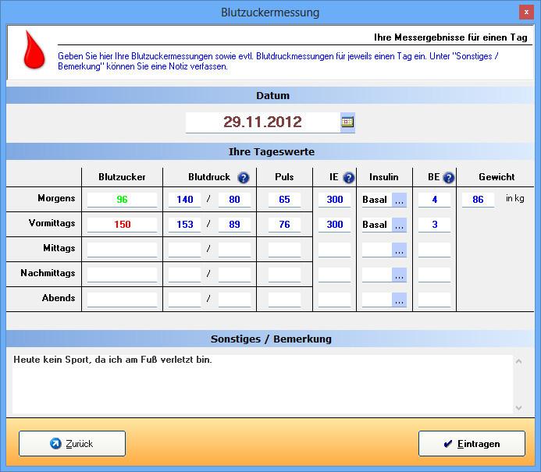541x472 pixels.
Task: Click empty Abends IE field
Action: (335, 300)
